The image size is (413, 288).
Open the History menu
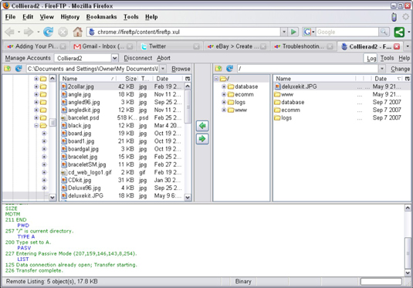pyautogui.click(x=69, y=17)
